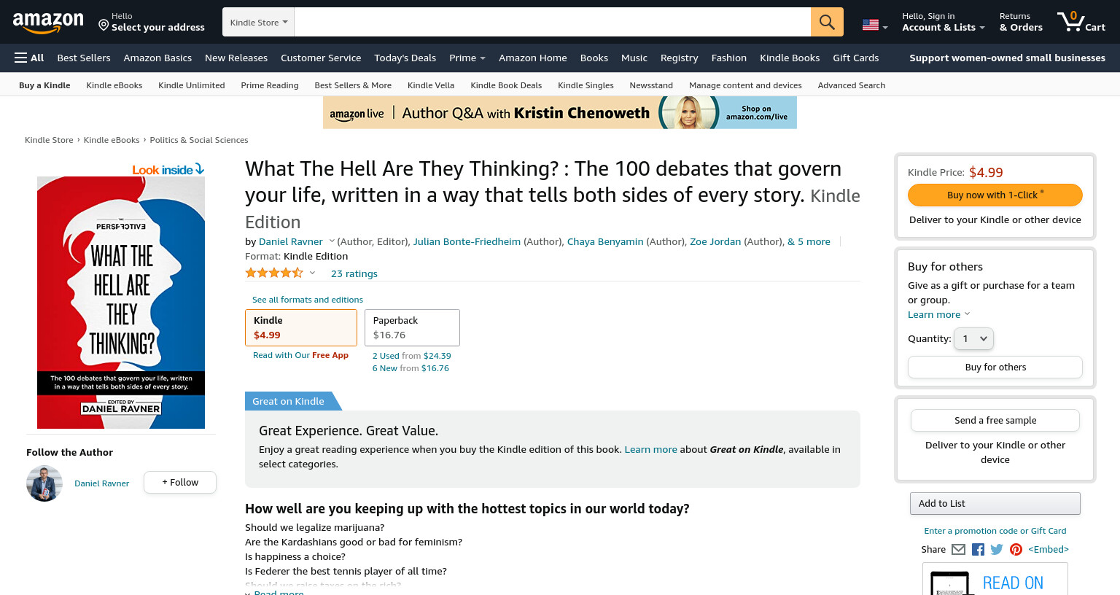
Task: Open the Kindle Store search category dropdown
Action: point(259,22)
